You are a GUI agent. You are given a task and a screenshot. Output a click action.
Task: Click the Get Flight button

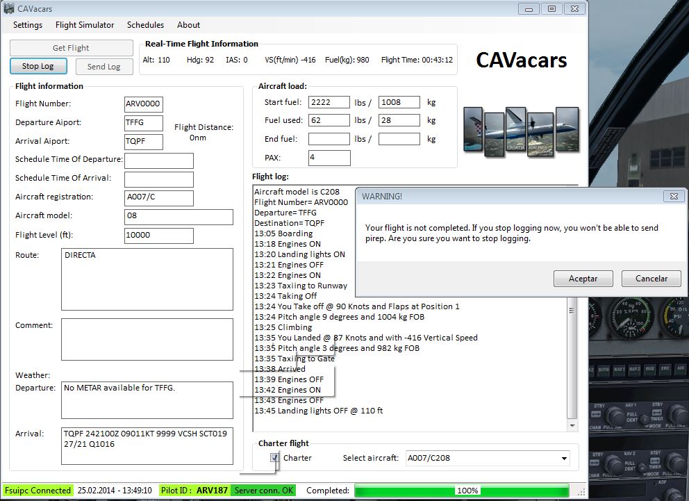pyautogui.click(x=71, y=48)
